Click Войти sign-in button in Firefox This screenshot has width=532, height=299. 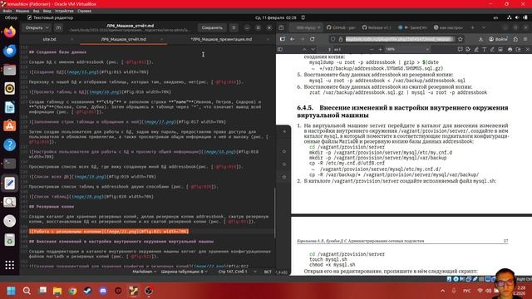(x=498, y=39)
